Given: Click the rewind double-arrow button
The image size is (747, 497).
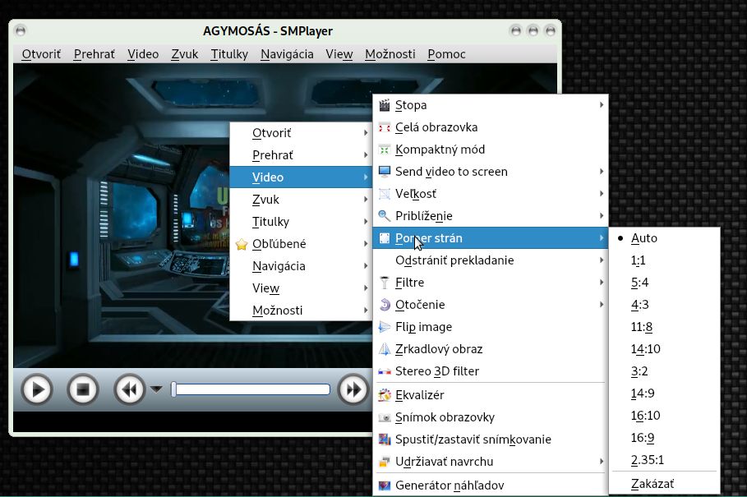Looking at the screenshot, I should point(129,389).
